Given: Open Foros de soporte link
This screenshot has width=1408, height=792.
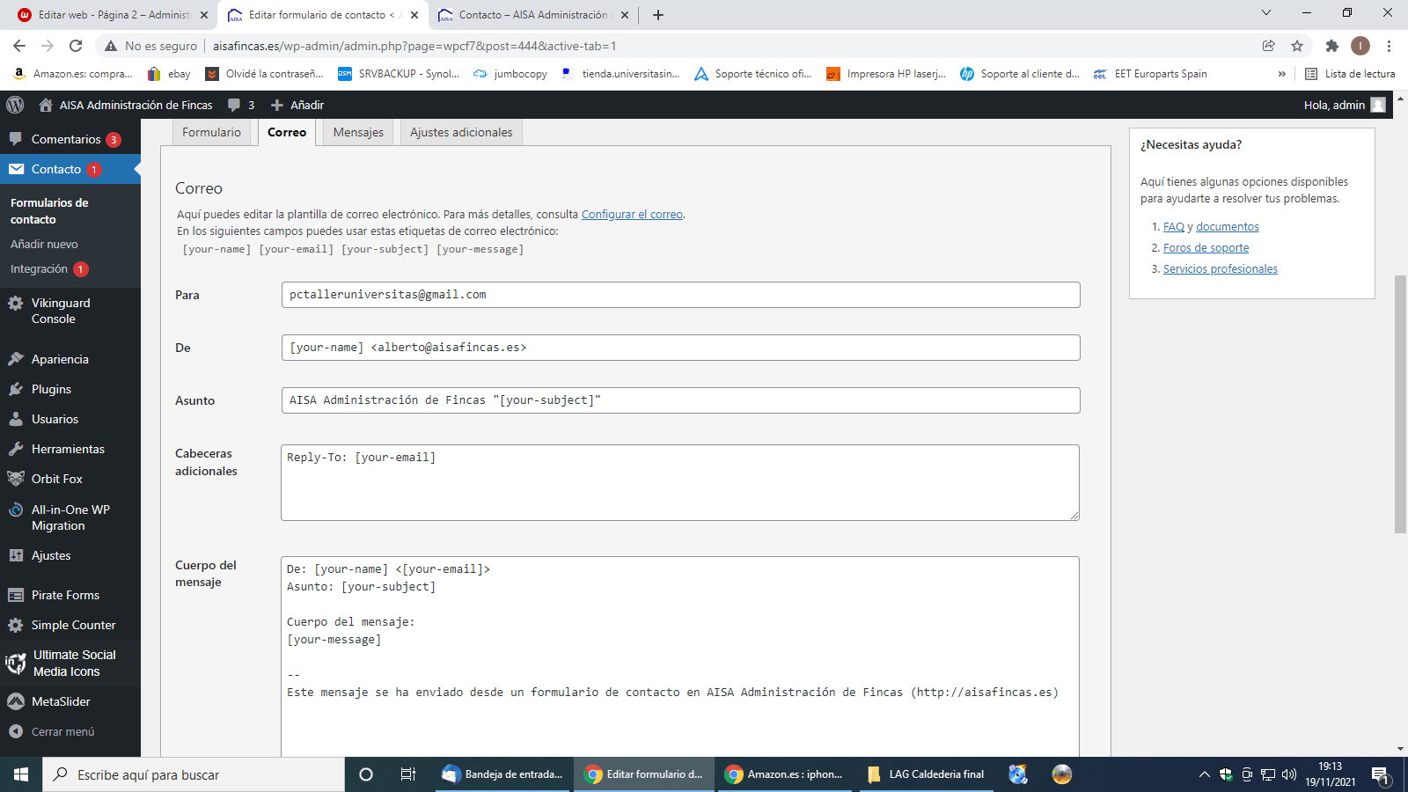Looking at the screenshot, I should pyautogui.click(x=1206, y=247).
